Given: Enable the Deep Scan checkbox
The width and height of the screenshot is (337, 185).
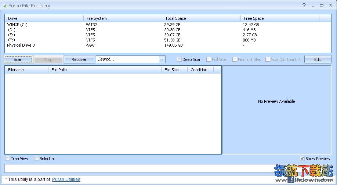Looking at the screenshot, I should pos(179,59).
